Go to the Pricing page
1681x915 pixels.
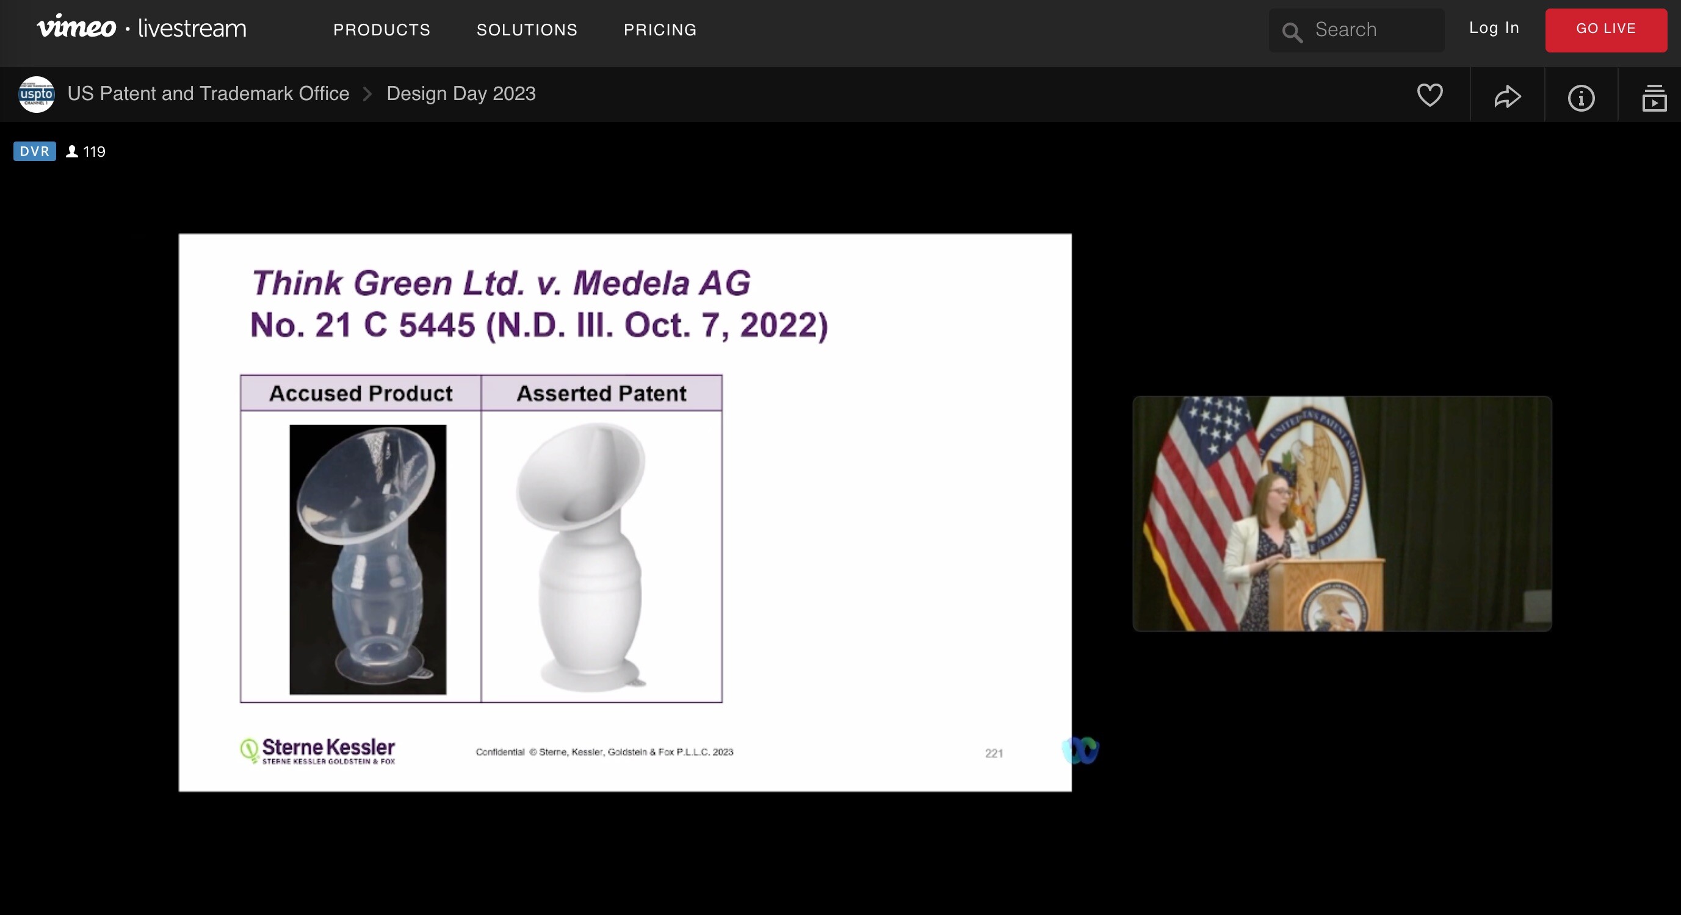click(x=660, y=30)
